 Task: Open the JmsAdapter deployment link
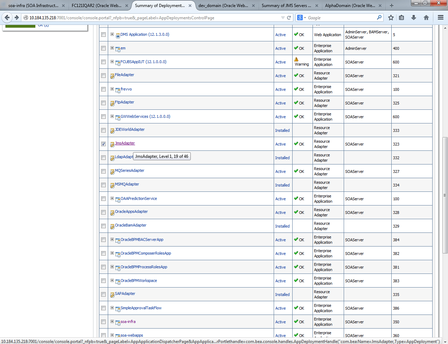pyautogui.click(x=125, y=143)
